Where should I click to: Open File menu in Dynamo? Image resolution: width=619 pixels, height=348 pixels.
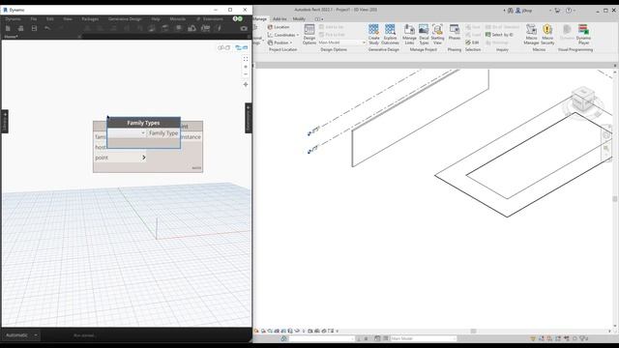[x=34, y=19]
